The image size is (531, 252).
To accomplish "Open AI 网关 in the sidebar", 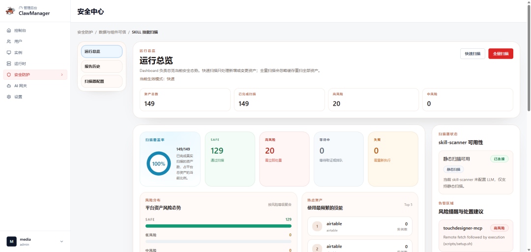I will tap(35, 86).
